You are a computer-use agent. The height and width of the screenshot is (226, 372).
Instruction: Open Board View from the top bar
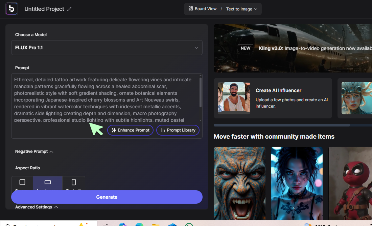(x=202, y=9)
